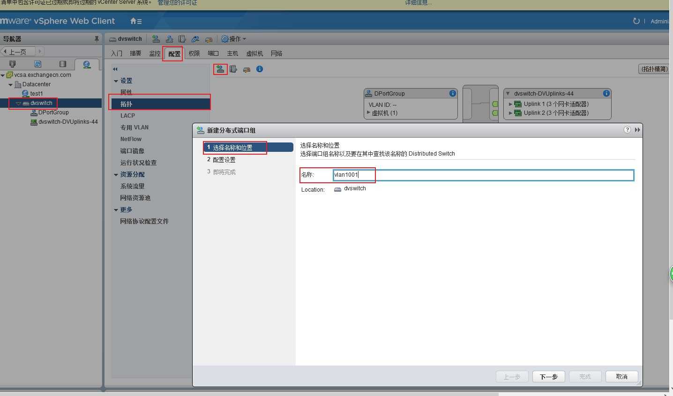The image size is (673, 396).
Task: Select test1 in the navigator tree
Action: tap(37, 94)
